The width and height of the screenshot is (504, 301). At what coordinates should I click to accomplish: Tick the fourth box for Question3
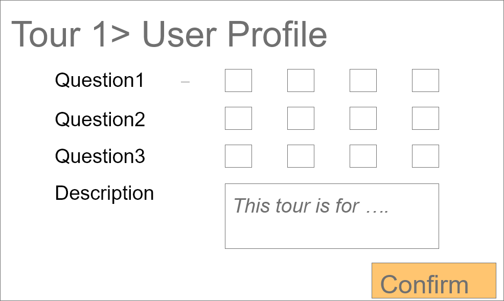[425, 156]
